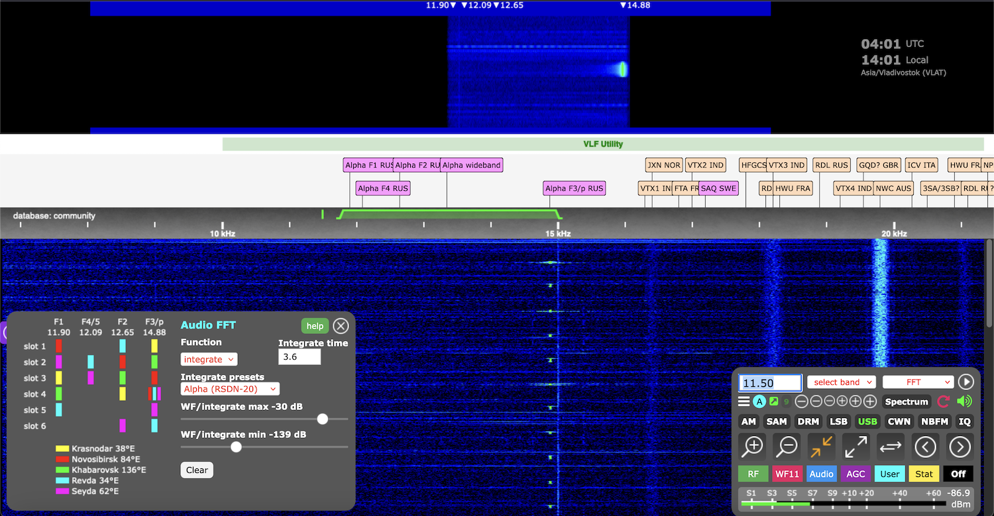Toggle the cyan 'A' circle button
994x516 pixels.
(x=759, y=401)
